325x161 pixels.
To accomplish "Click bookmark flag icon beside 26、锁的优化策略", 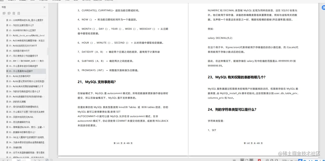I will tap(7, 102).
